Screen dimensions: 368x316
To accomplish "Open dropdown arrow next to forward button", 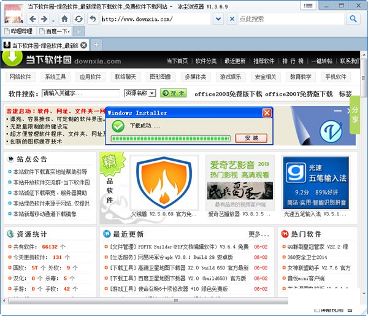I will 54,20.
